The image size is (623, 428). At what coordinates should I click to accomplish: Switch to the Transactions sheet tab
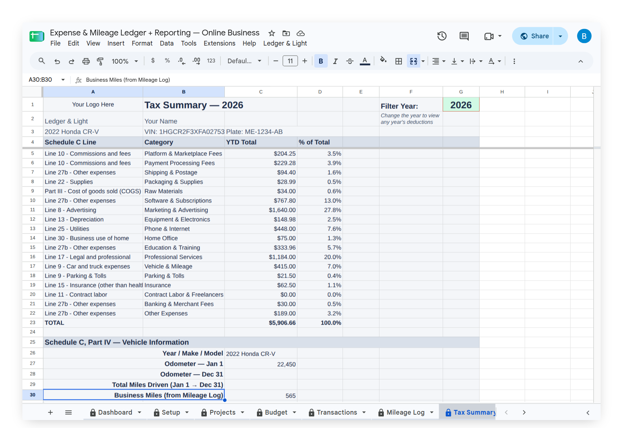click(337, 412)
